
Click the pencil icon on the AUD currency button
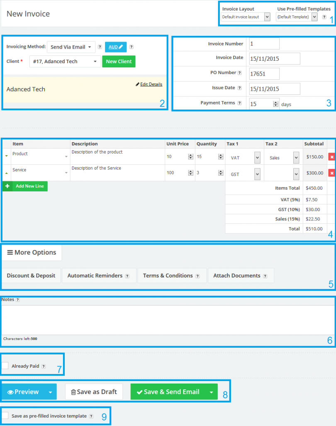(121, 47)
